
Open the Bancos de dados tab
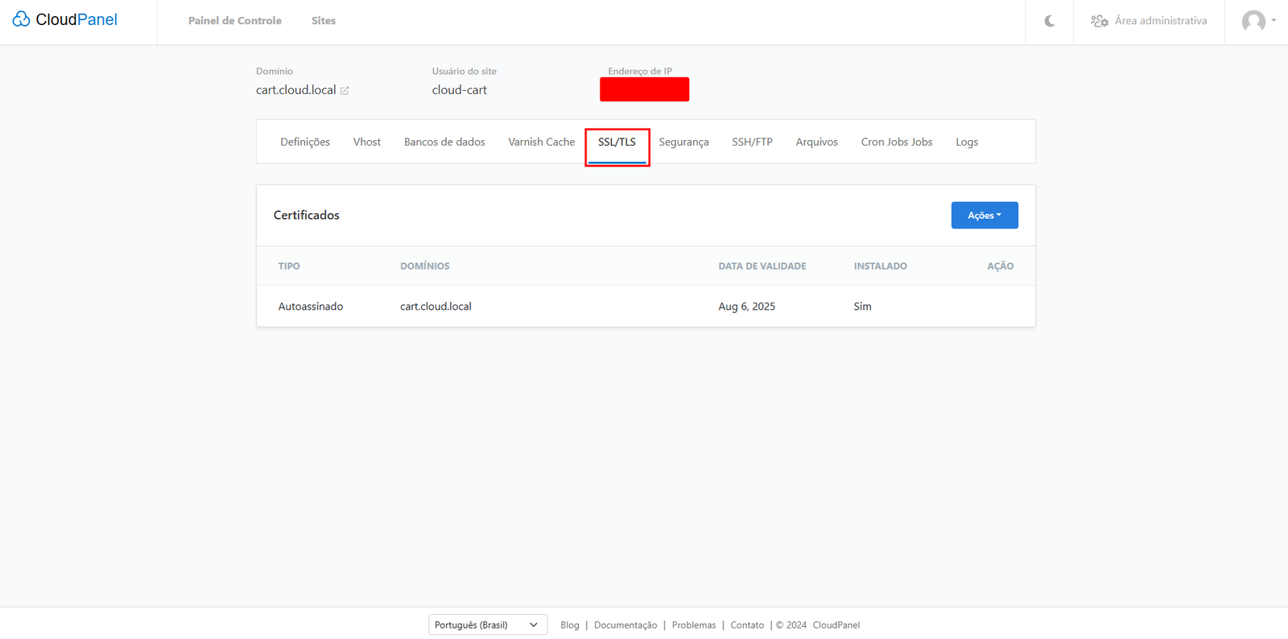[x=444, y=142]
